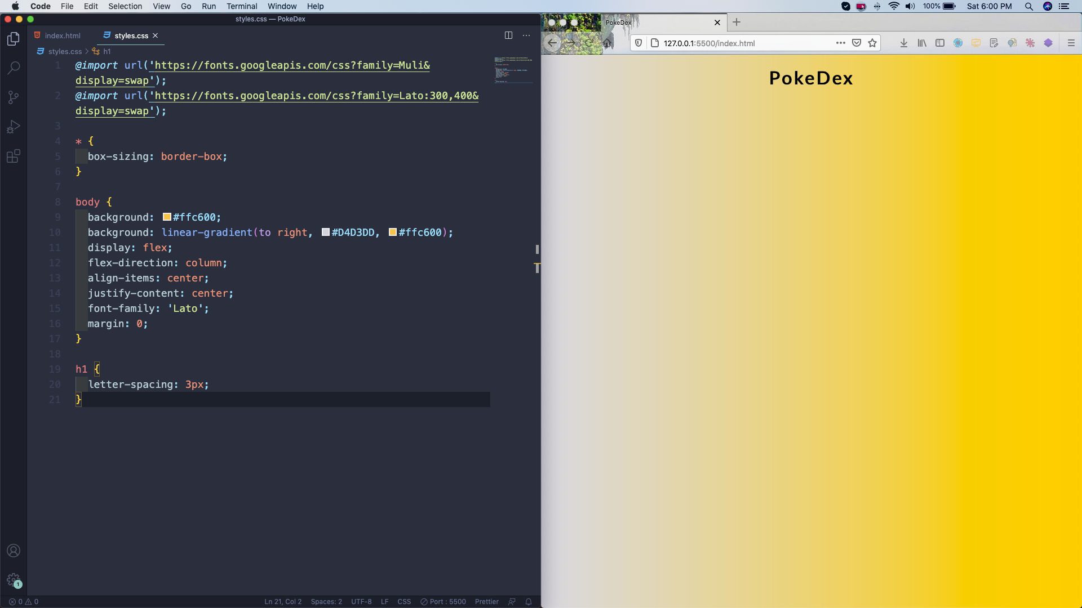Open the Code application menu
1082x608 pixels.
coord(40,6)
